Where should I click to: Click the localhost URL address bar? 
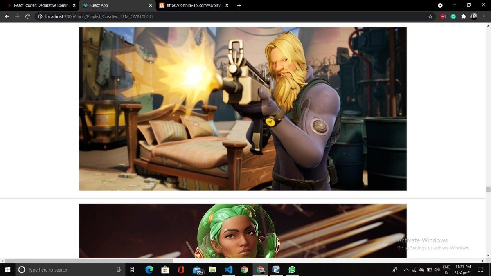[233, 17]
